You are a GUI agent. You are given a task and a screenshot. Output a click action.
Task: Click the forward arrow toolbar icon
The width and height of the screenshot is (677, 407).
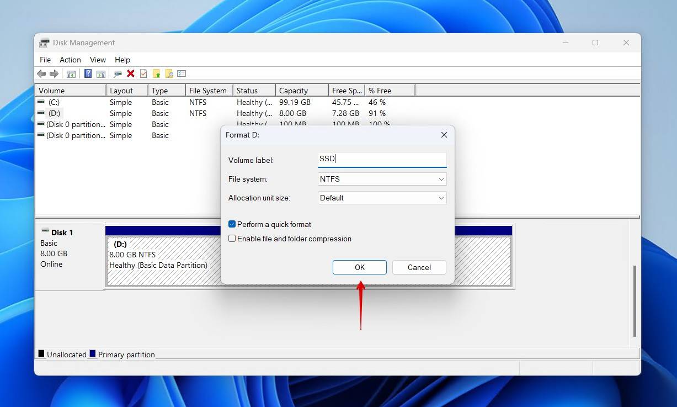click(x=54, y=73)
